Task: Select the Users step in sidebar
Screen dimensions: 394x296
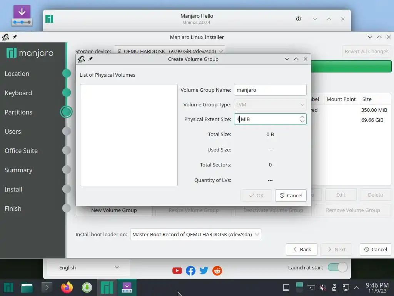Action: coord(13,131)
